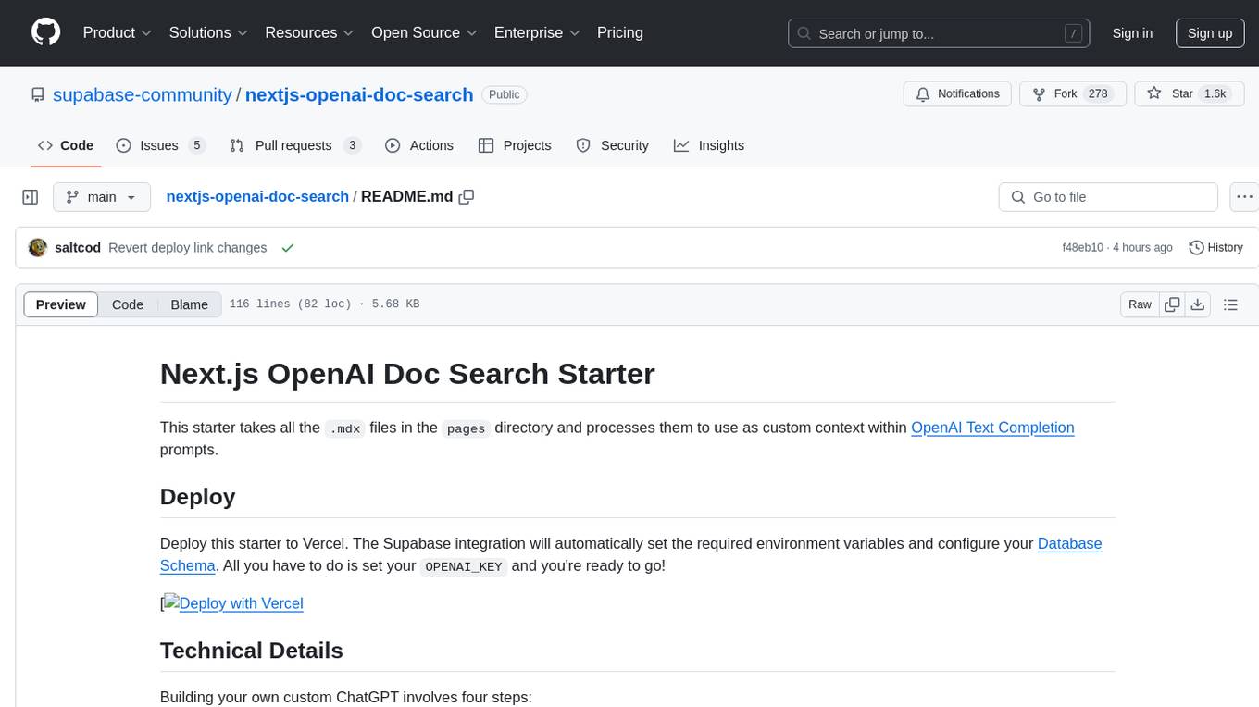Open the Raw file view

point(1140,304)
